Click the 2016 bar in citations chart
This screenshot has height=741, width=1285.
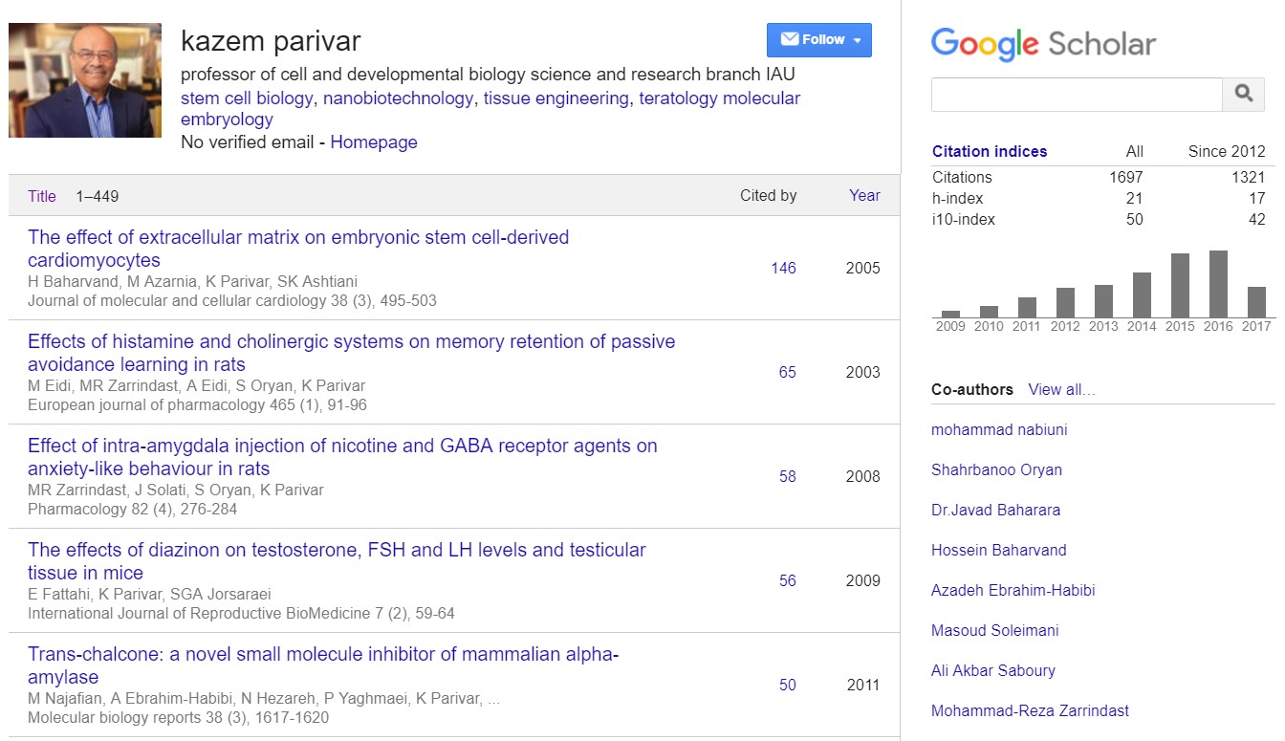[x=1218, y=284]
